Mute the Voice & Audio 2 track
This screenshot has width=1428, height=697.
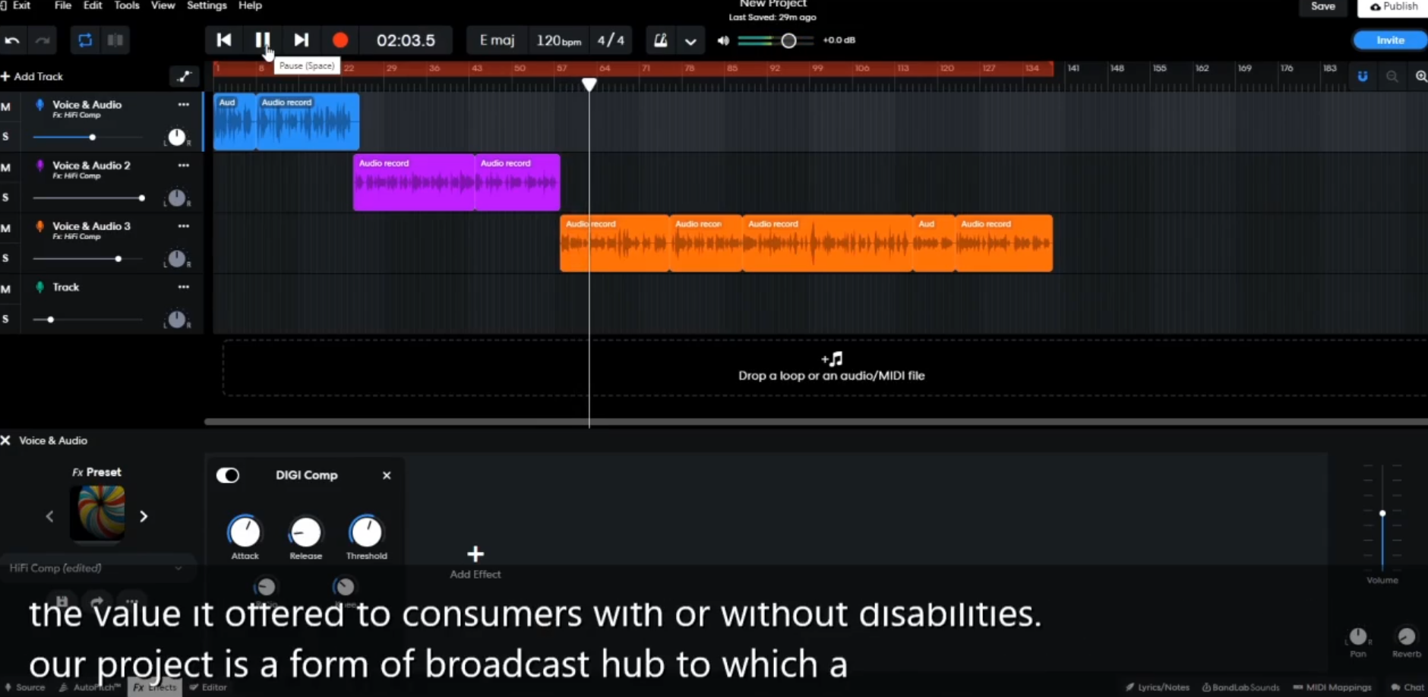pos(5,168)
